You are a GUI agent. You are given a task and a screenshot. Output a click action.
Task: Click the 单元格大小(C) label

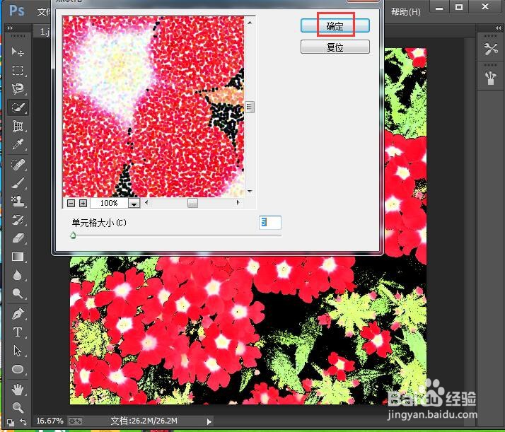(x=99, y=223)
